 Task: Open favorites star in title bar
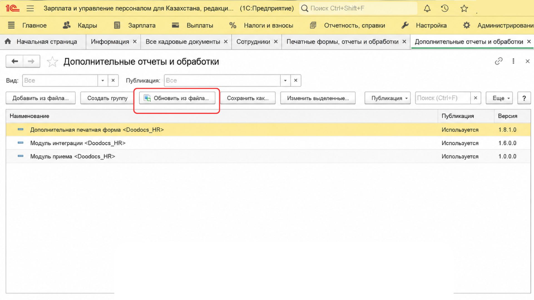click(464, 8)
